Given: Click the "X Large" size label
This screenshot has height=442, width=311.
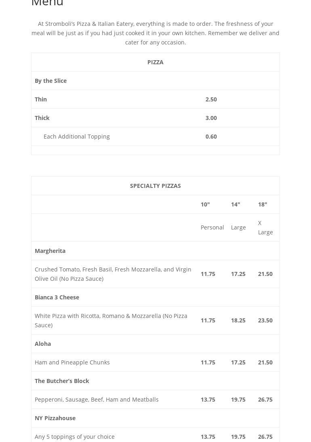Looking at the screenshot, I should 265,227.
